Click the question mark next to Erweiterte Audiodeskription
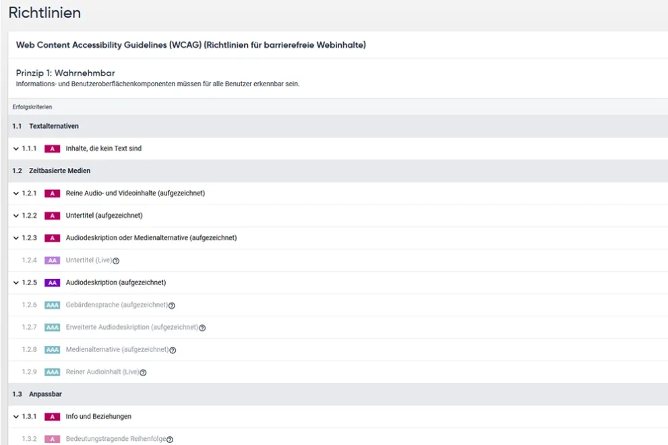Image resolution: width=668 pixels, height=445 pixels. pos(201,327)
